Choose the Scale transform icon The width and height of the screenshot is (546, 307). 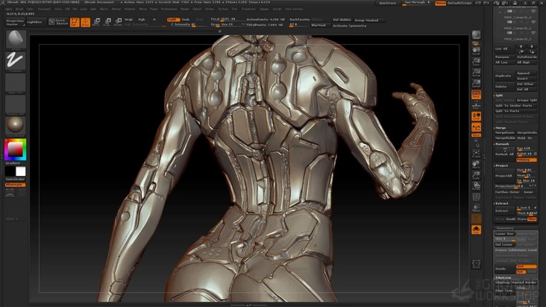tap(107, 22)
